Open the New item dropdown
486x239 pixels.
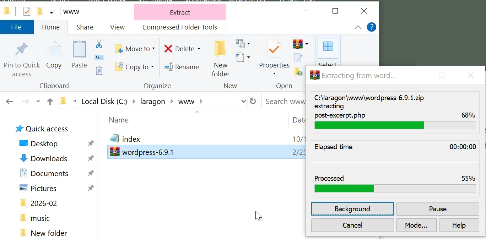pos(243,44)
